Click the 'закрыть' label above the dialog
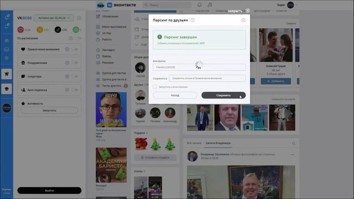This screenshot has height=199, width=354. [235, 11]
